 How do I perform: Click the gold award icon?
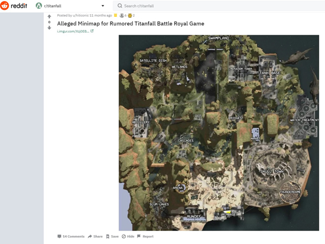pyautogui.click(x=130, y=15)
